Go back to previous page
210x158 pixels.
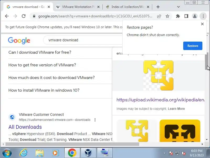(x=7, y=16)
